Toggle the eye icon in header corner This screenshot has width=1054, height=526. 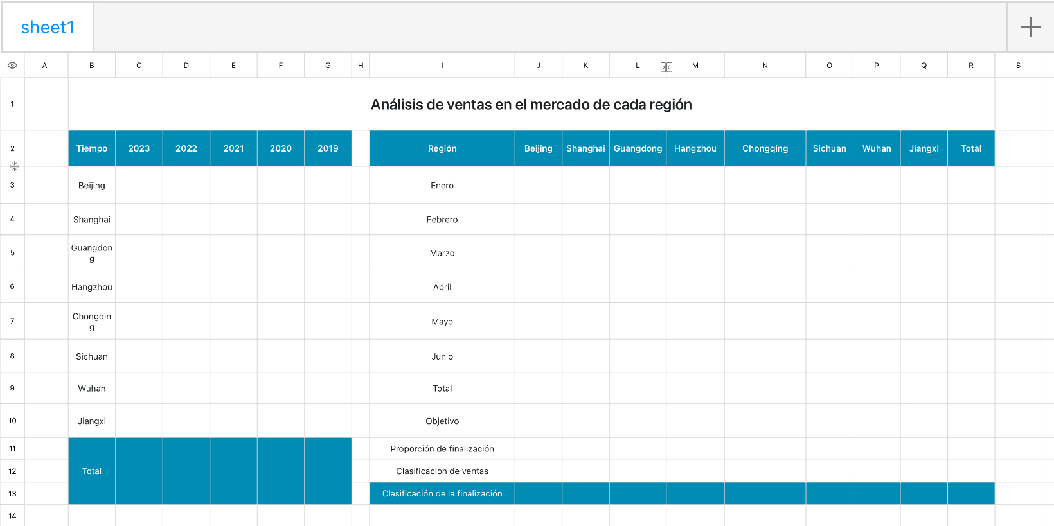12,66
